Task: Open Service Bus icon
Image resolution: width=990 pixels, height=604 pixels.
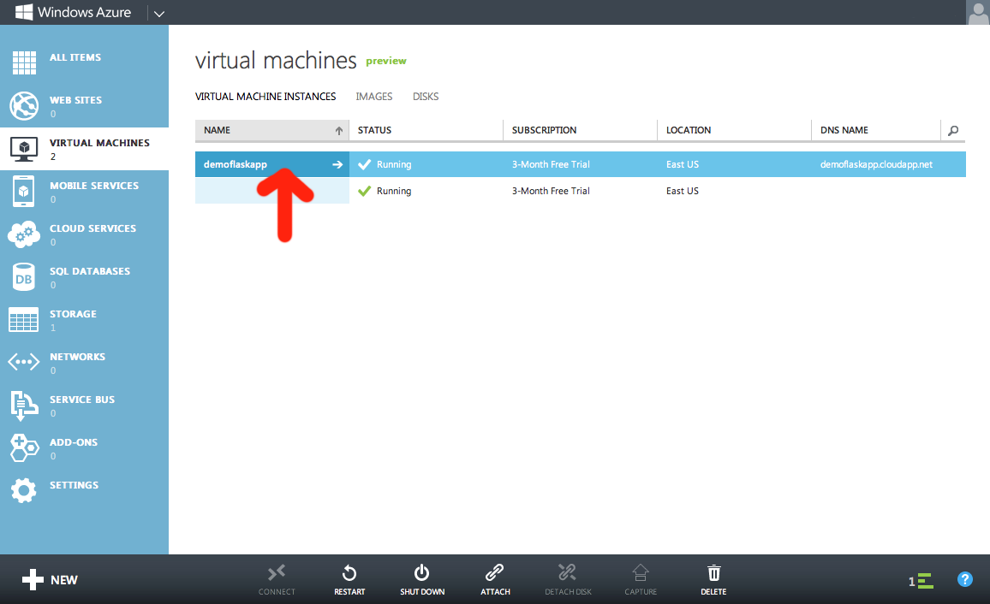Action: (24, 406)
